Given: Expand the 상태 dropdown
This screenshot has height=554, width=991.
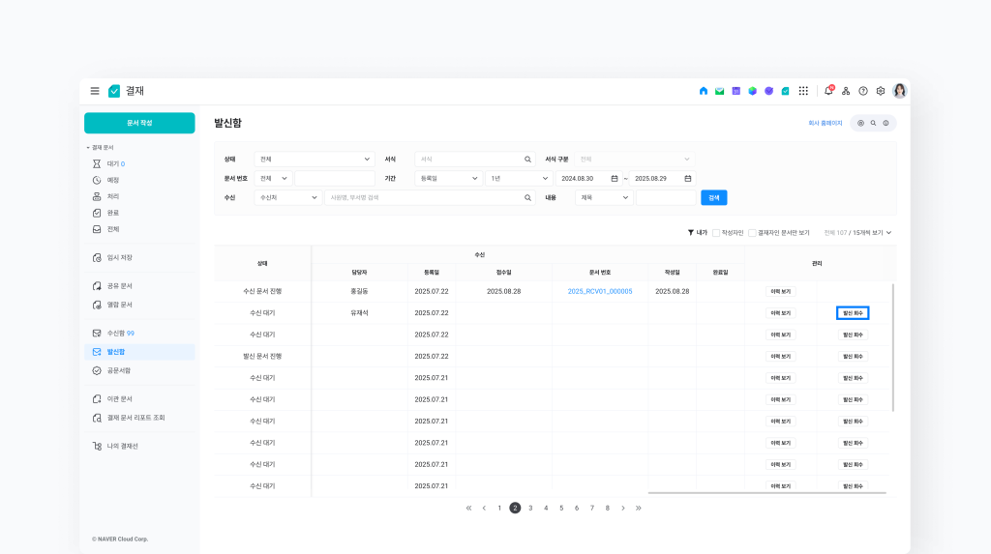Looking at the screenshot, I should 315,159.
